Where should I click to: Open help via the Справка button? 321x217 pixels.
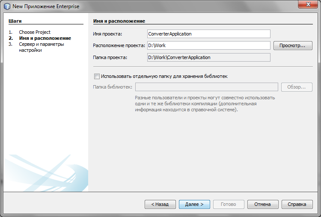tap(297, 204)
